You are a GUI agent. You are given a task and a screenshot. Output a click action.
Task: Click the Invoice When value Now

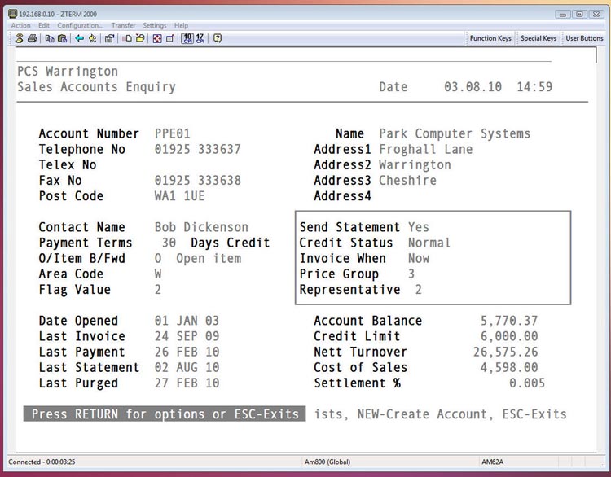(419, 258)
